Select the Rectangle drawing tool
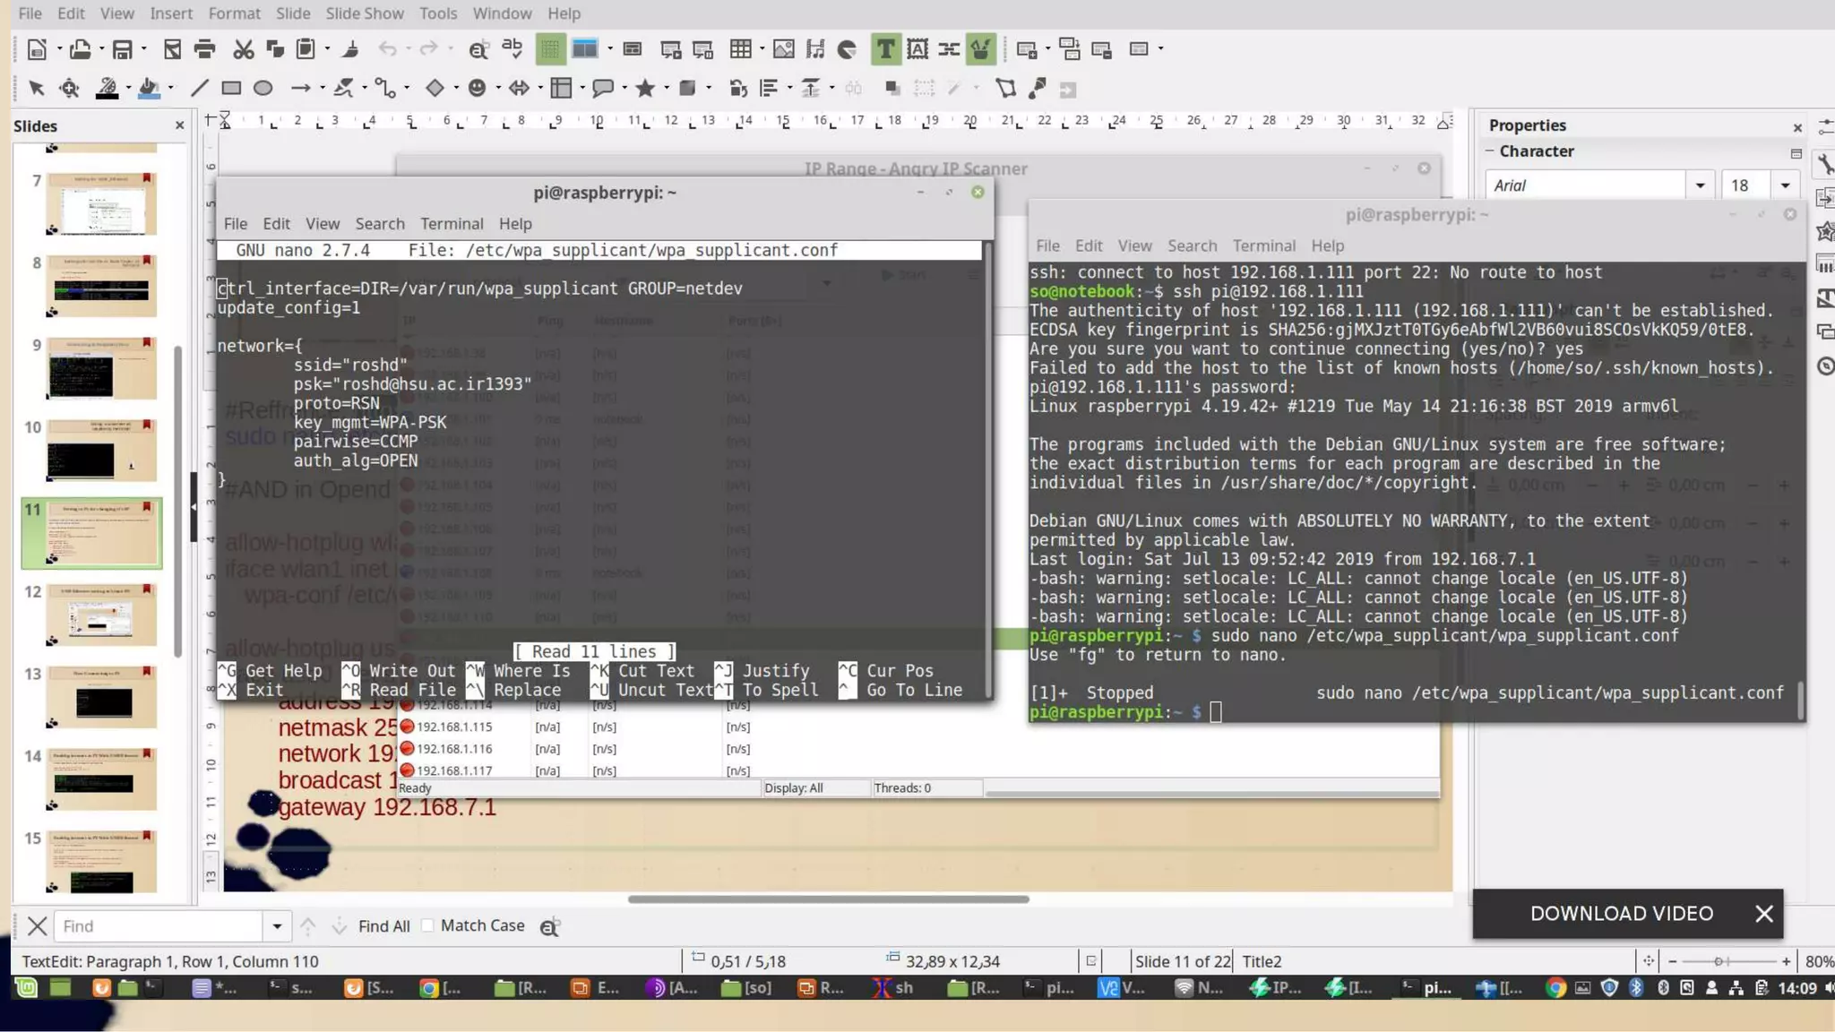Screen dimensions: 1835x1032 (231, 88)
